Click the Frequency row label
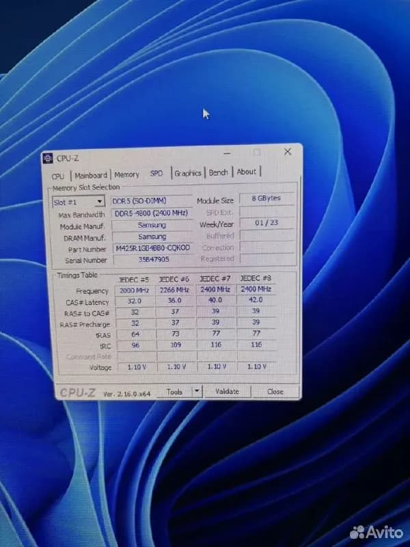 92,291
